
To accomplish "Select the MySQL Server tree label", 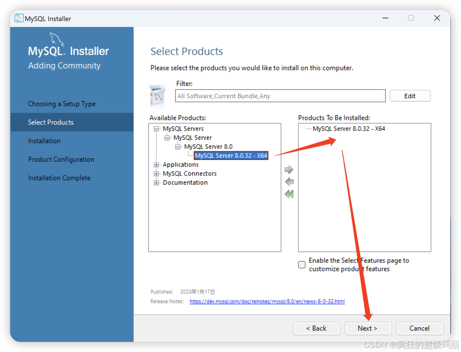I will point(193,137).
